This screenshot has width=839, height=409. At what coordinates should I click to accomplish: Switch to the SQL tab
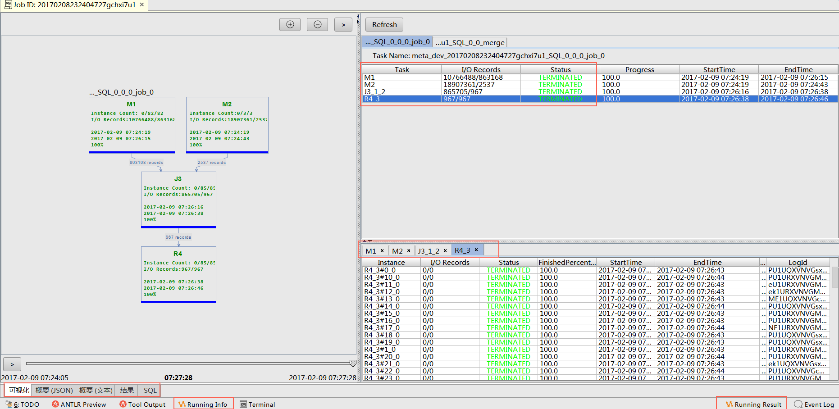(150, 390)
